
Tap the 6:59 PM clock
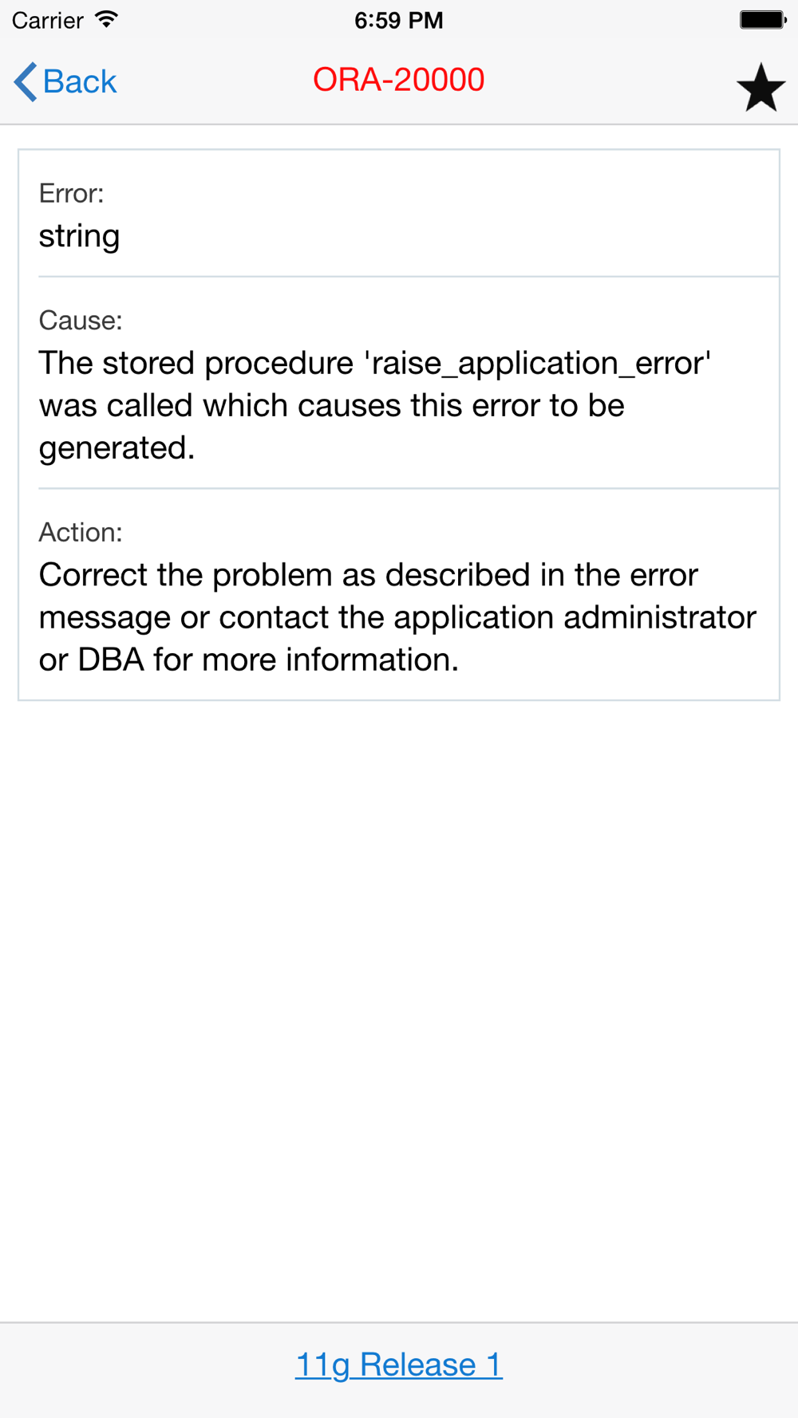tap(398, 20)
